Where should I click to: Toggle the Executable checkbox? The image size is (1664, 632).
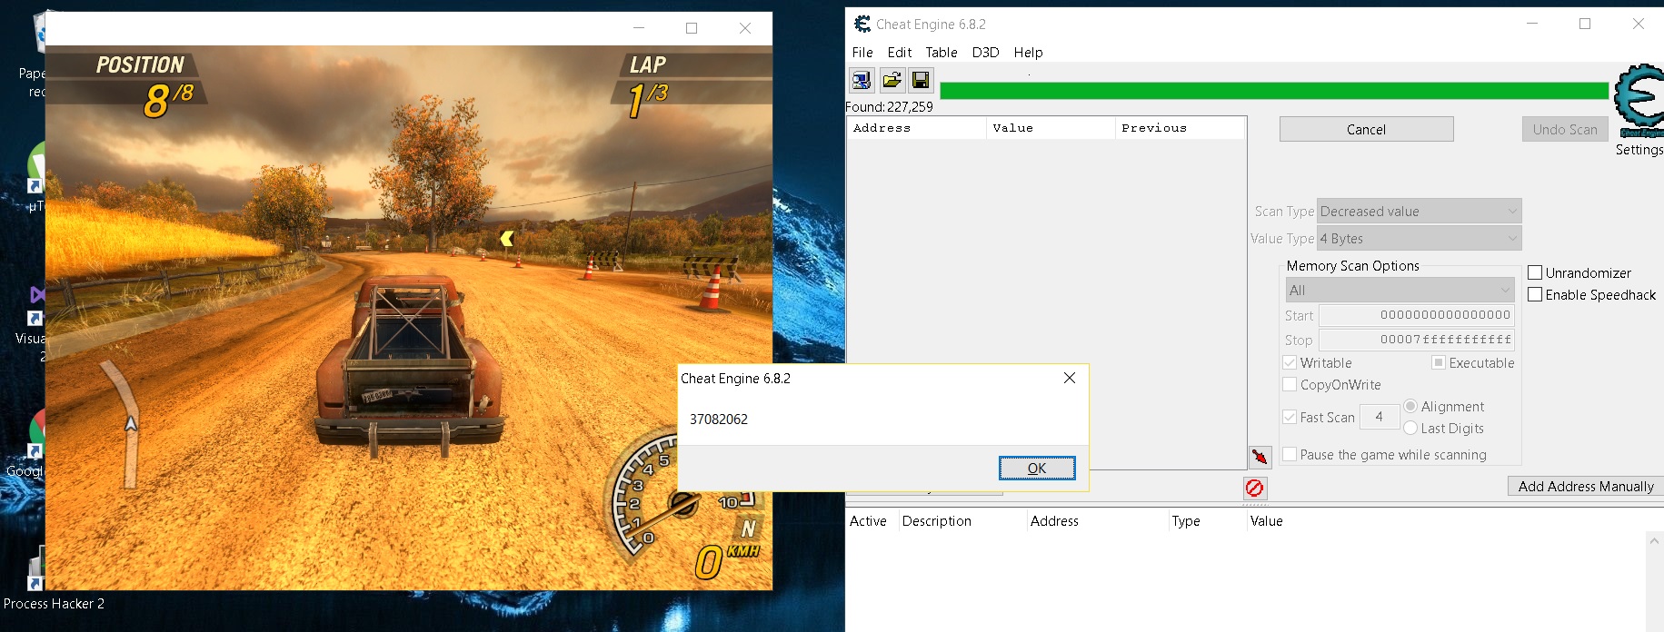[1439, 362]
